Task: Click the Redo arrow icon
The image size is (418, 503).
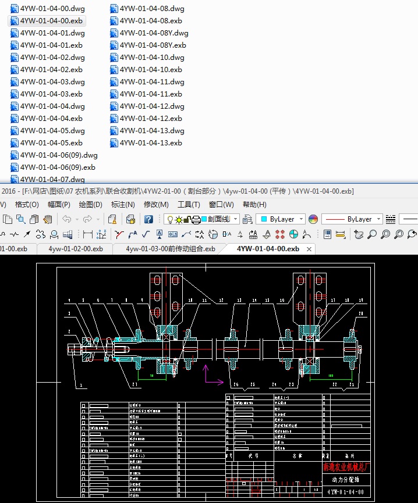Action: 87,219
